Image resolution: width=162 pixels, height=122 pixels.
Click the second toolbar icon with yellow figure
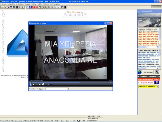(x=5, y=7)
